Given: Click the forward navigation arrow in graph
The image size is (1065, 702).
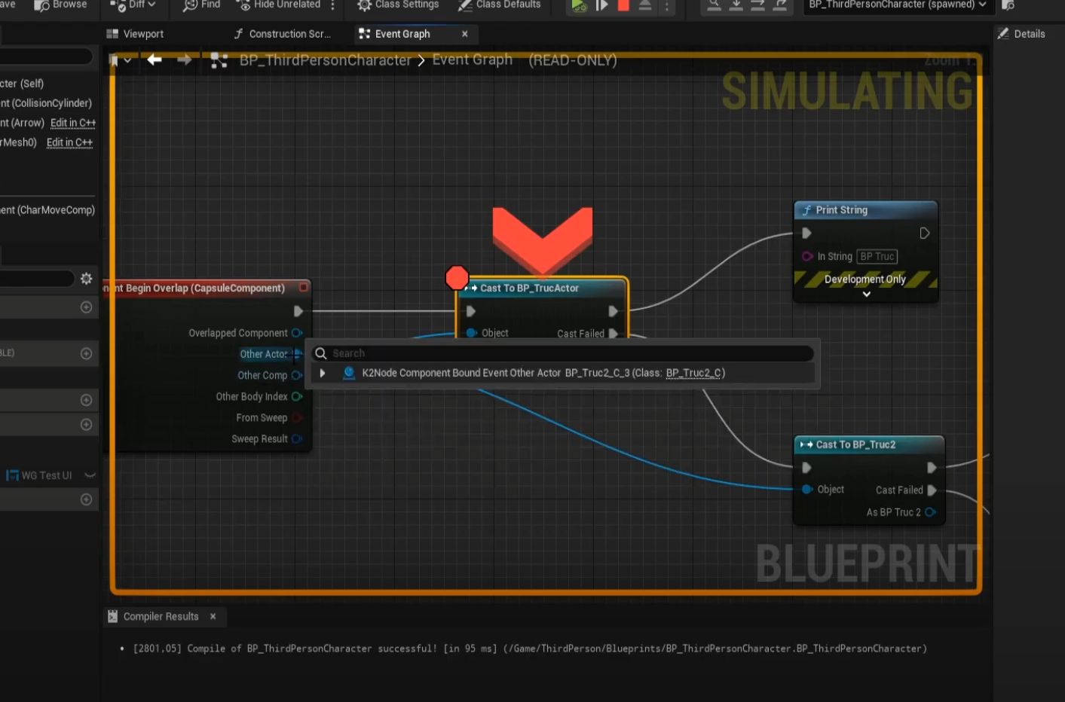Looking at the screenshot, I should click(x=184, y=60).
